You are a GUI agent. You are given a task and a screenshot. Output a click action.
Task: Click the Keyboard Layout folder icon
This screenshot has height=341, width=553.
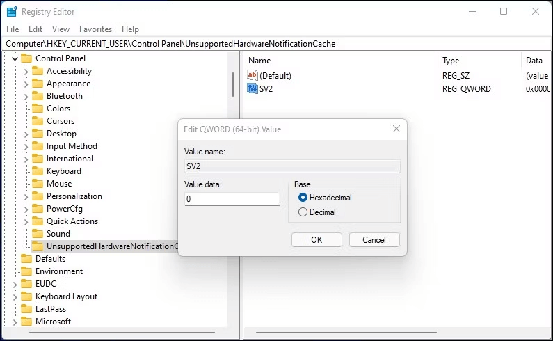point(26,296)
